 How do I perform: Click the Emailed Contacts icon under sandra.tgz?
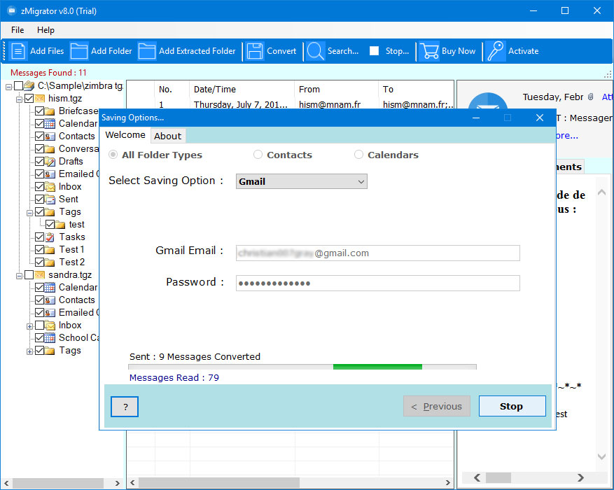[50, 313]
